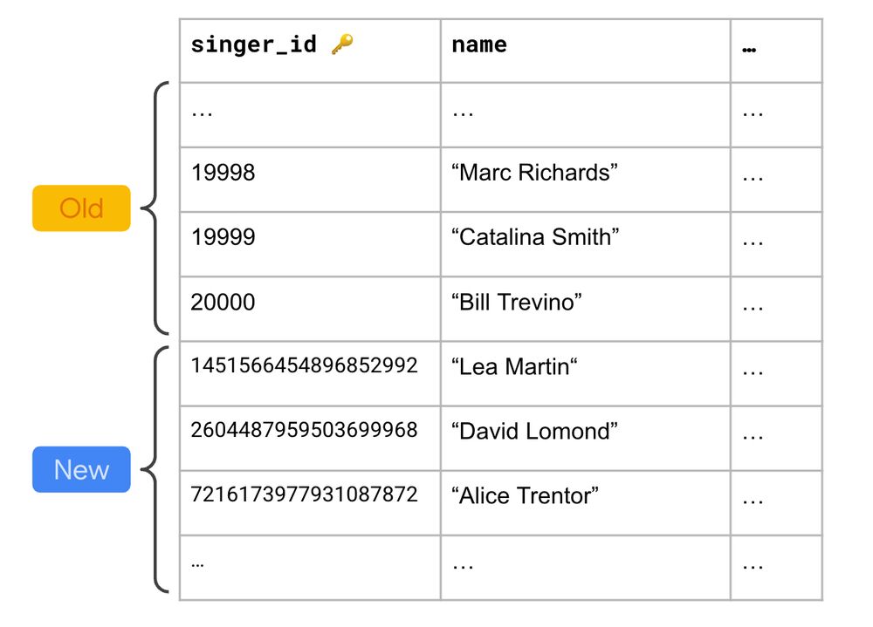This screenshot has height=627, width=873.
Task: Click the Alice Trentor name cell
Action: click(x=585, y=502)
